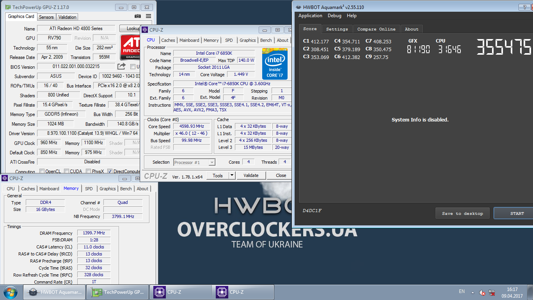This screenshot has height=300, width=533.
Task: Toggle the UEFI checkbox beside BIOS version
Action: pos(133,67)
